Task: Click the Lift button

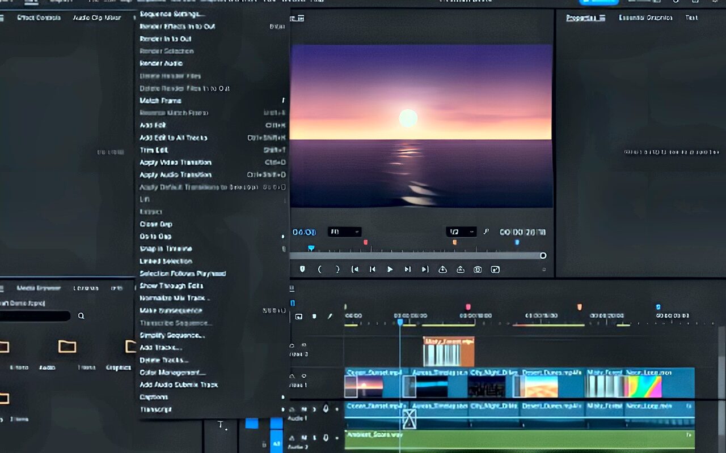Action: [x=442, y=270]
